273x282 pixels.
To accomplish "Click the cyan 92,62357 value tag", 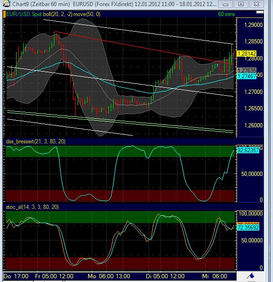I will pyautogui.click(x=248, y=150).
